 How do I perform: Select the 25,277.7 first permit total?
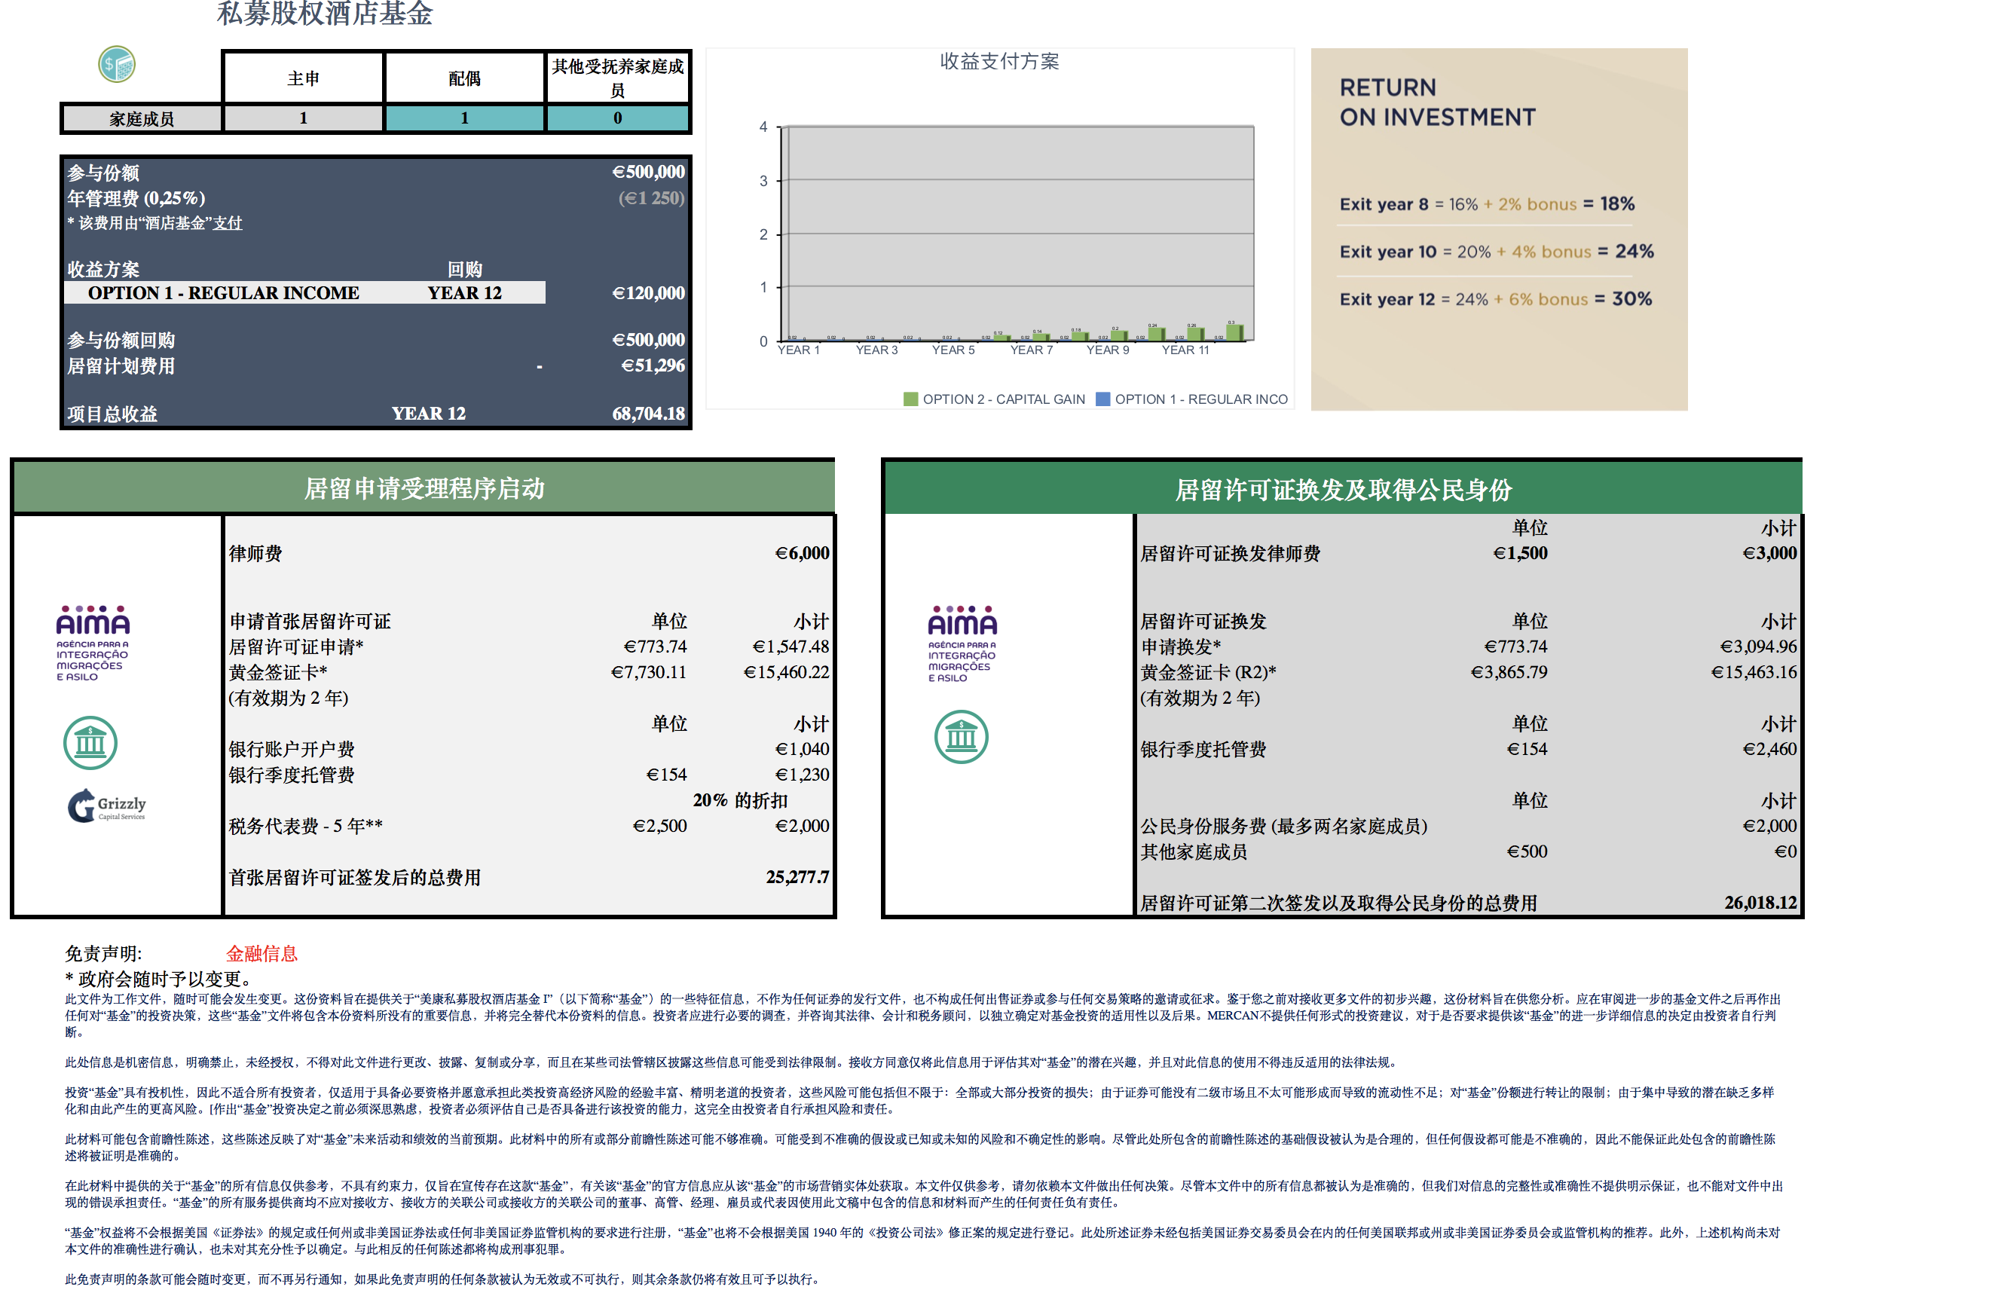(797, 877)
